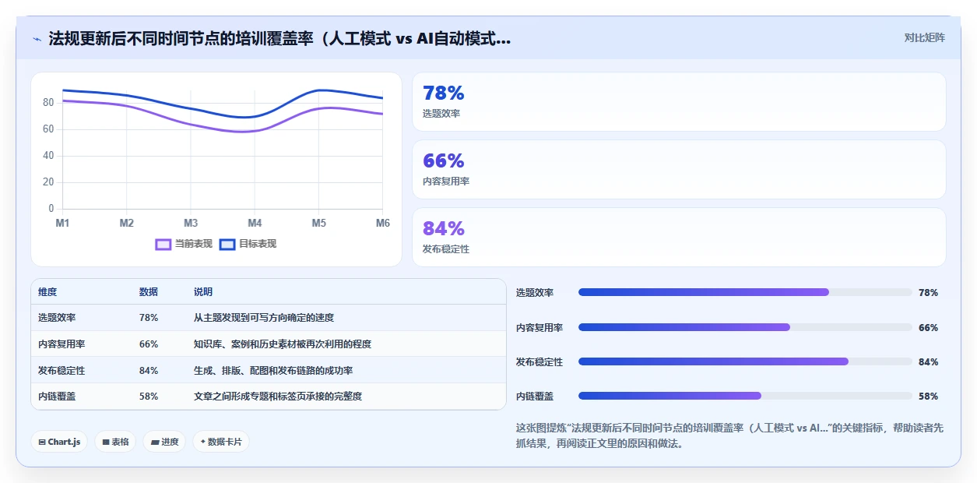Click the 维度 column header
The height and width of the screenshot is (483, 977).
click(47, 291)
